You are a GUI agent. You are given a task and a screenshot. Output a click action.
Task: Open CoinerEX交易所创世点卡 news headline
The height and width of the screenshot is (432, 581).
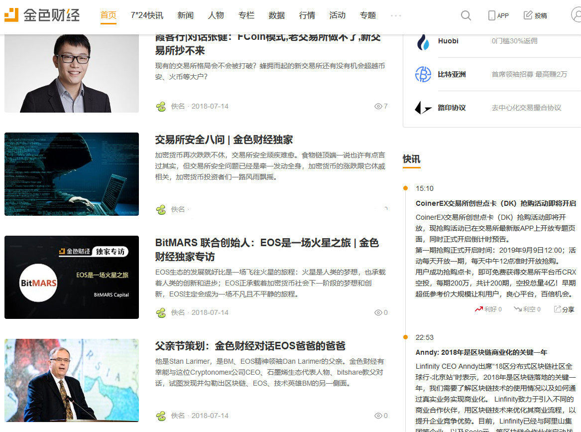pyautogui.click(x=496, y=203)
